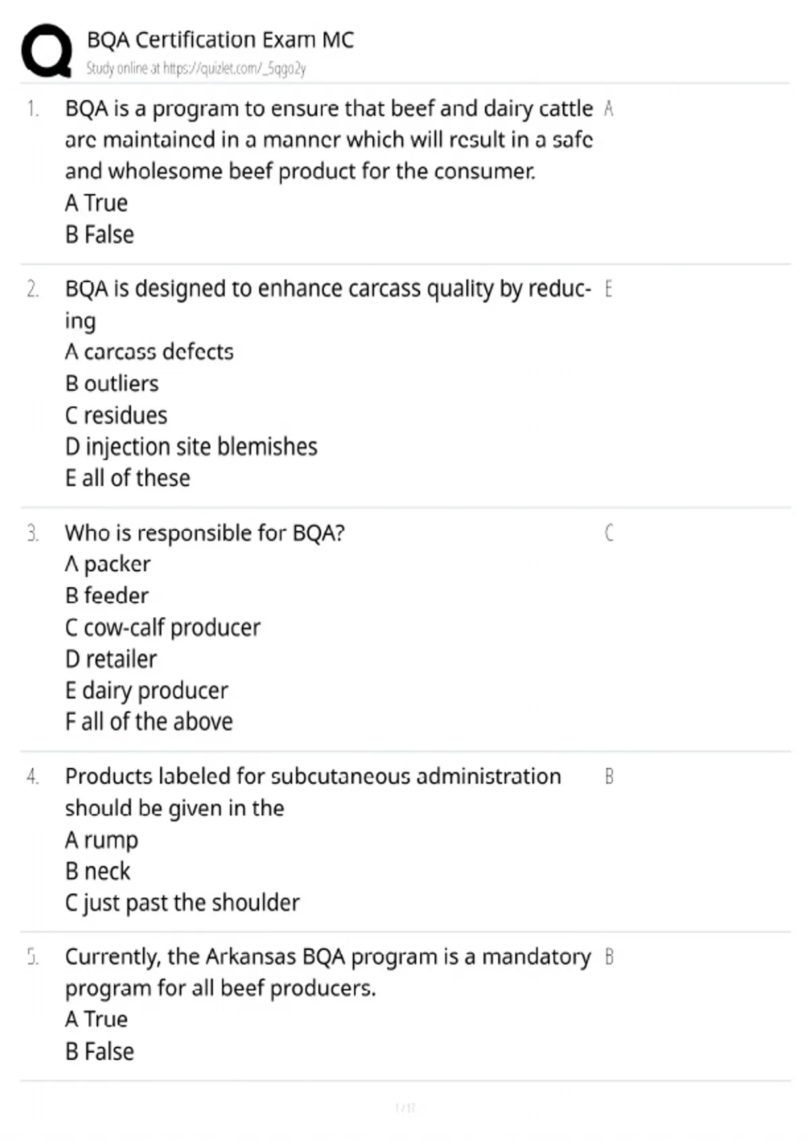Choose 'B neck' for subcutaneous question
Screen dimensions: 808x1145
(98, 872)
